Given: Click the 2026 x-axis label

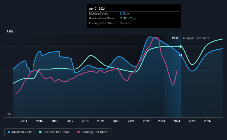Looking at the screenshot, I should coord(207,121).
